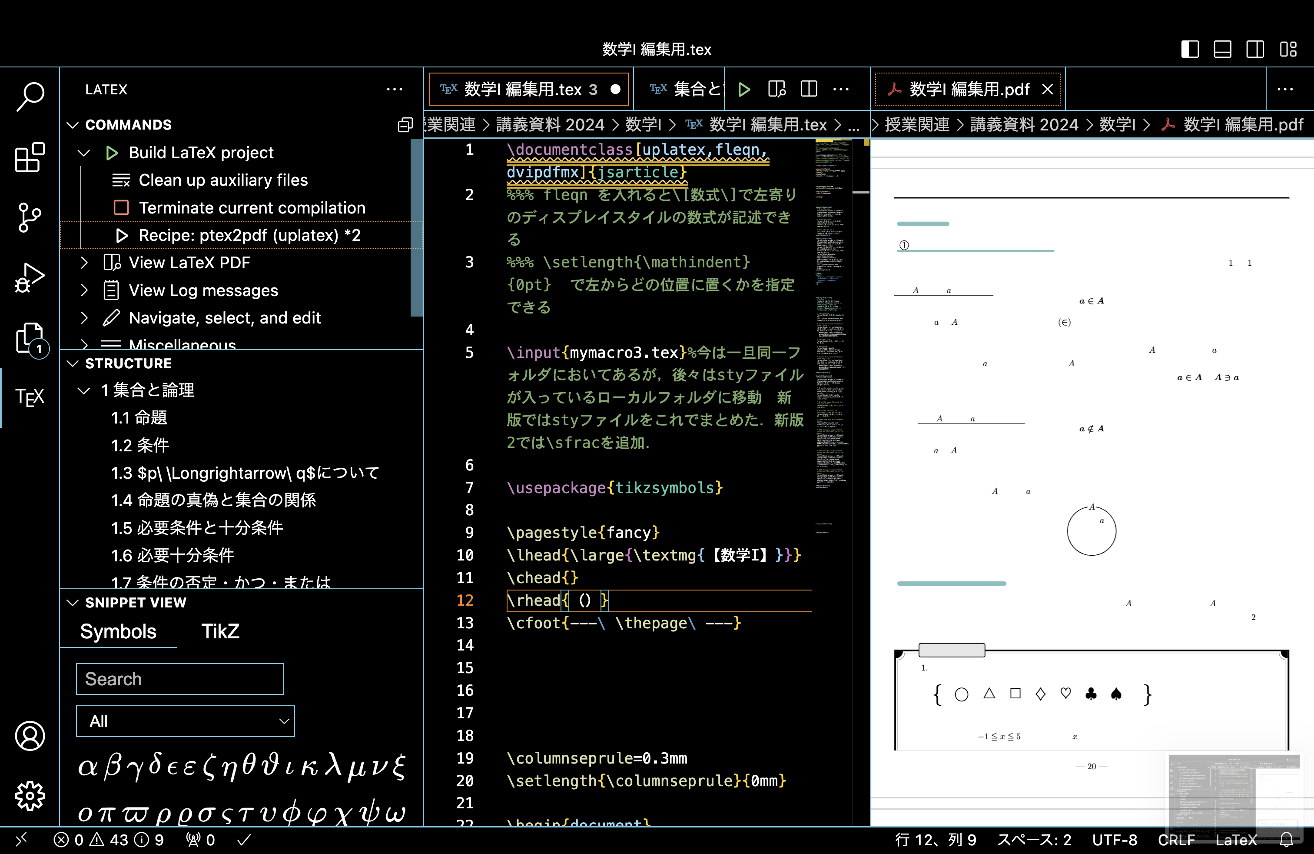
Task: Toggle primary side bar layout icon
Action: [1190, 49]
